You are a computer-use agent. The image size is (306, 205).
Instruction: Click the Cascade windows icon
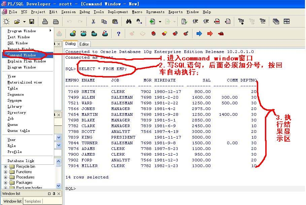tap(276, 21)
